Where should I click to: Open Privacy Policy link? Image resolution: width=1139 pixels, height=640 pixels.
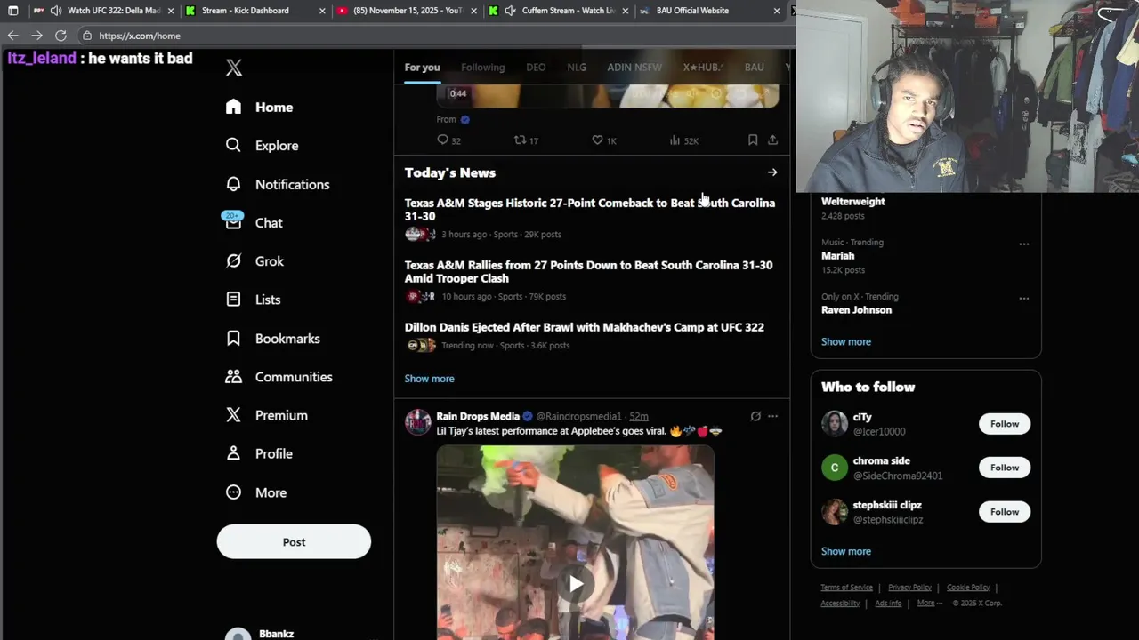(x=909, y=588)
